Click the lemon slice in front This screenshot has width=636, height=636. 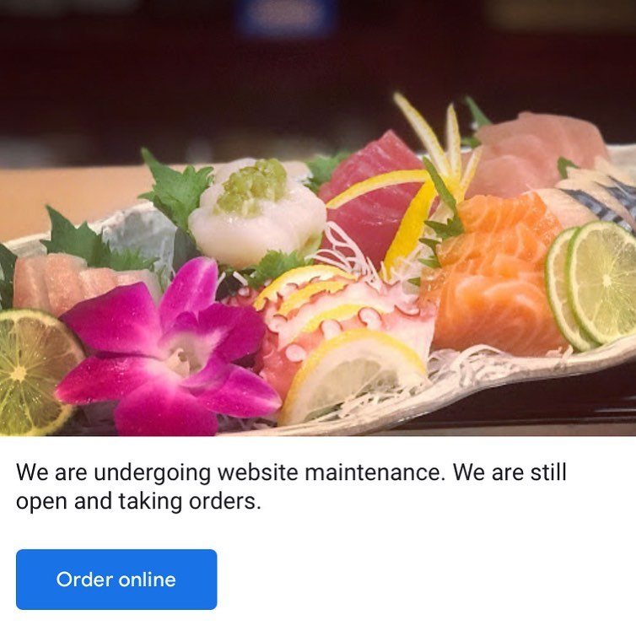point(352,377)
